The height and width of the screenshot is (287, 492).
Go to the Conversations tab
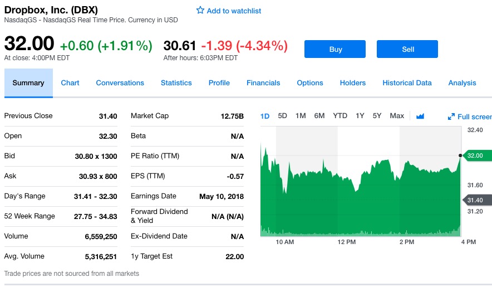coord(120,83)
